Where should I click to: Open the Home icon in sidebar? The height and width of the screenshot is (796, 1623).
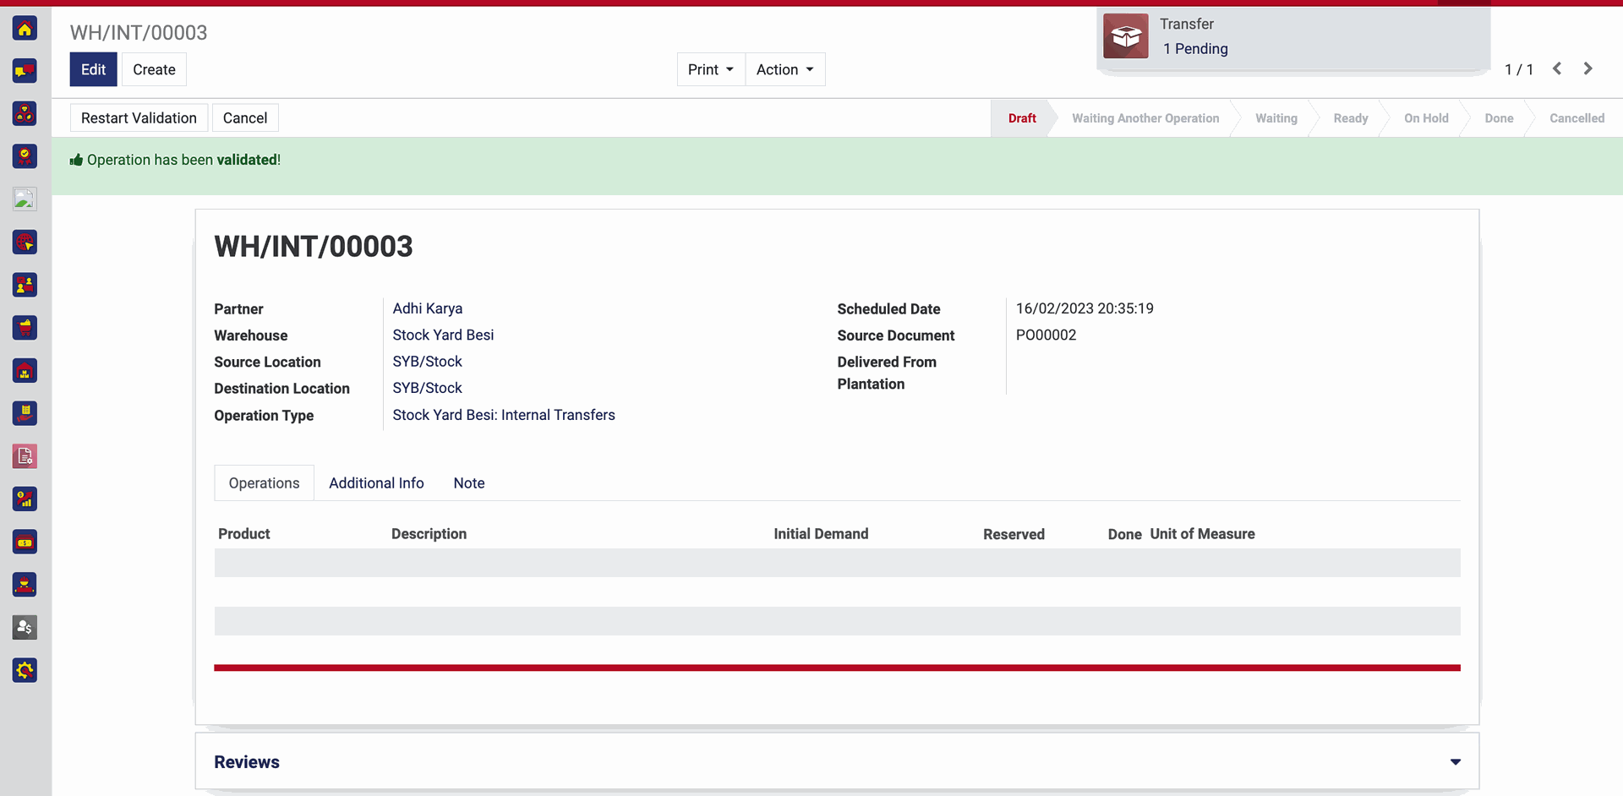point(25,29)
